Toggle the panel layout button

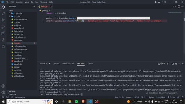[x=159, y=2]
